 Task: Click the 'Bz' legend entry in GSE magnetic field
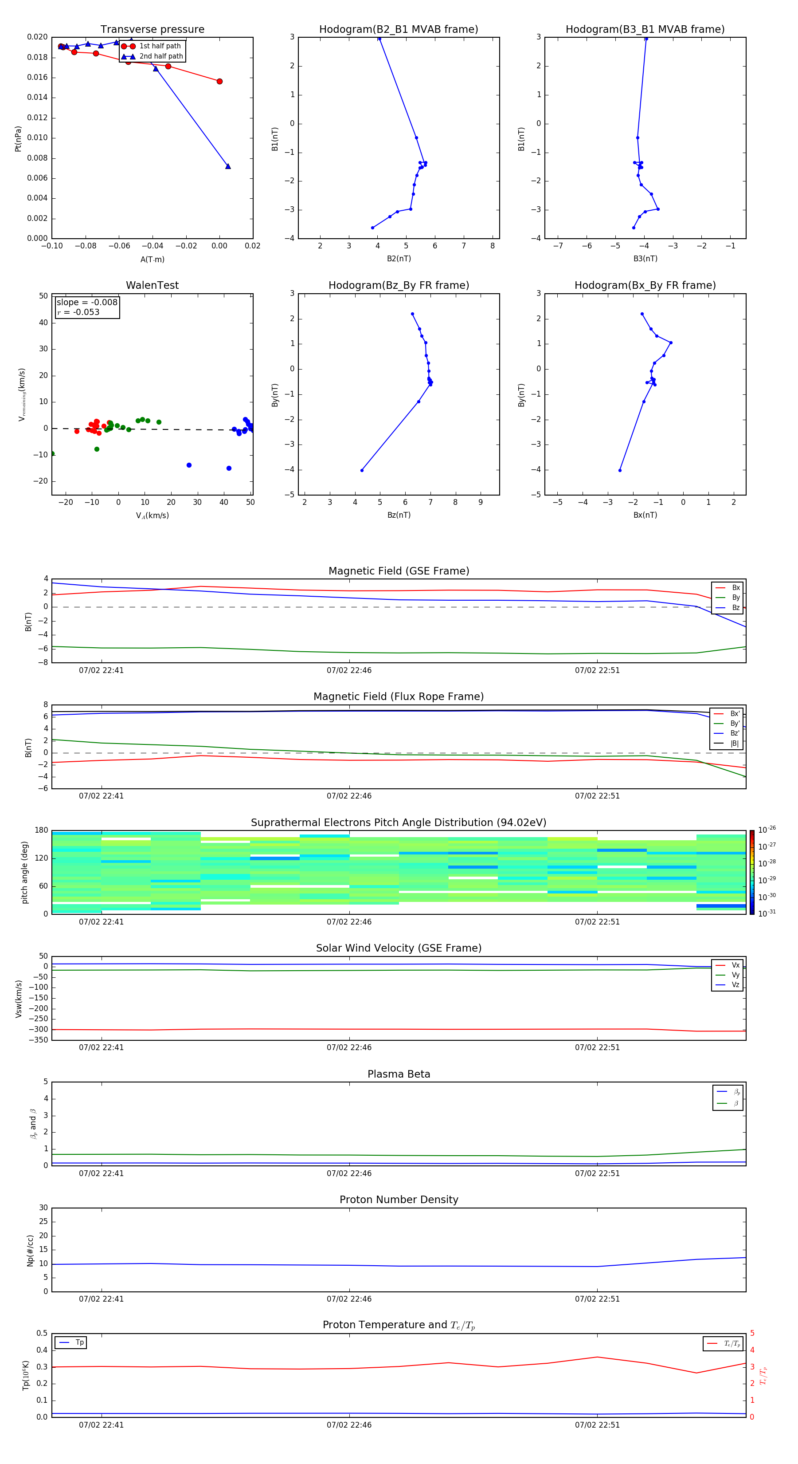click(x=728, y=607)
